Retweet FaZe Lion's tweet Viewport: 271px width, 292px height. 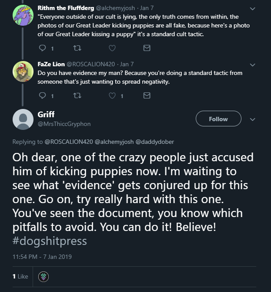[x=77, y=95]
